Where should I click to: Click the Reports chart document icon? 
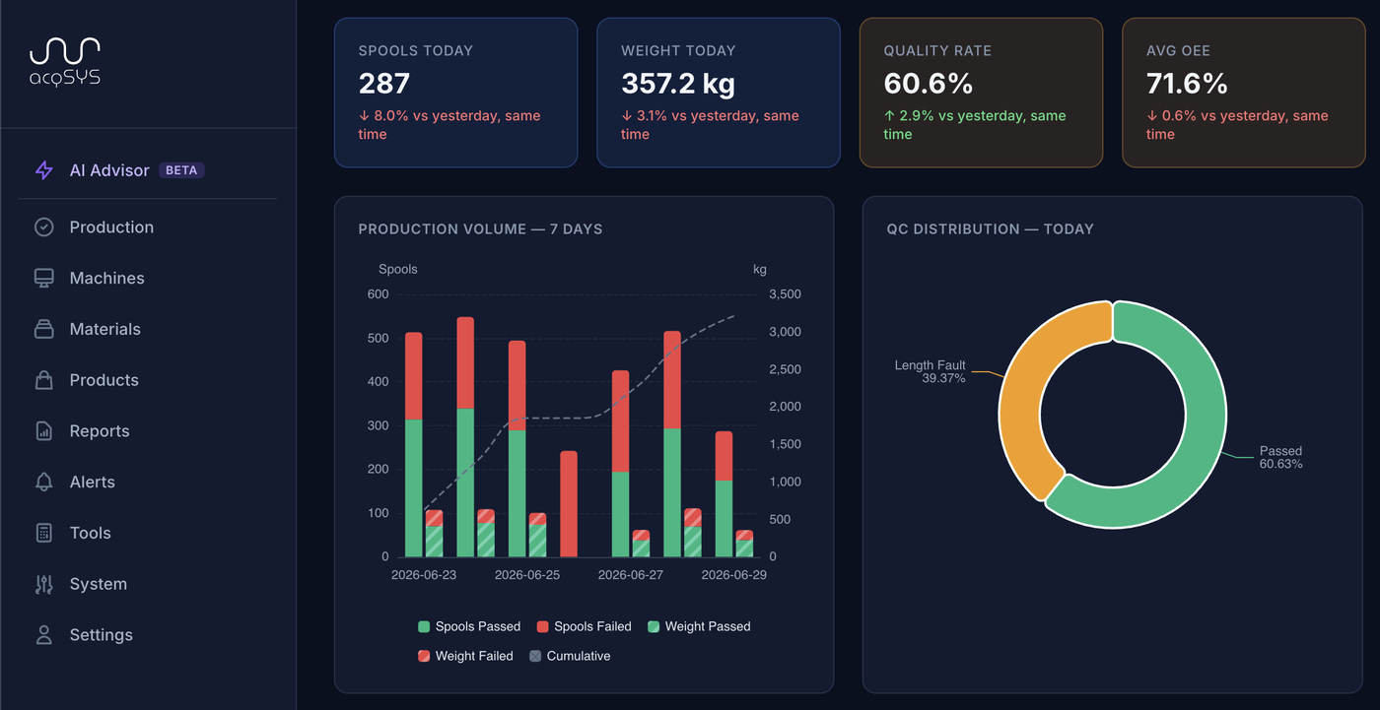[44, 431]
